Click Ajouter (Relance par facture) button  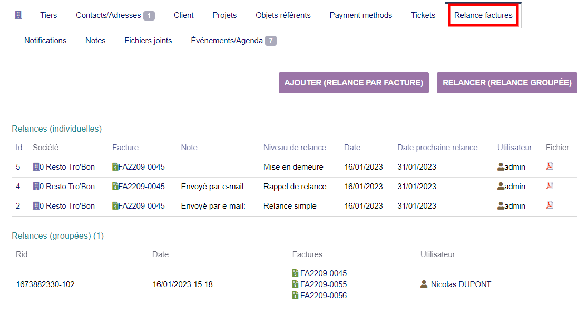(354, 83)
